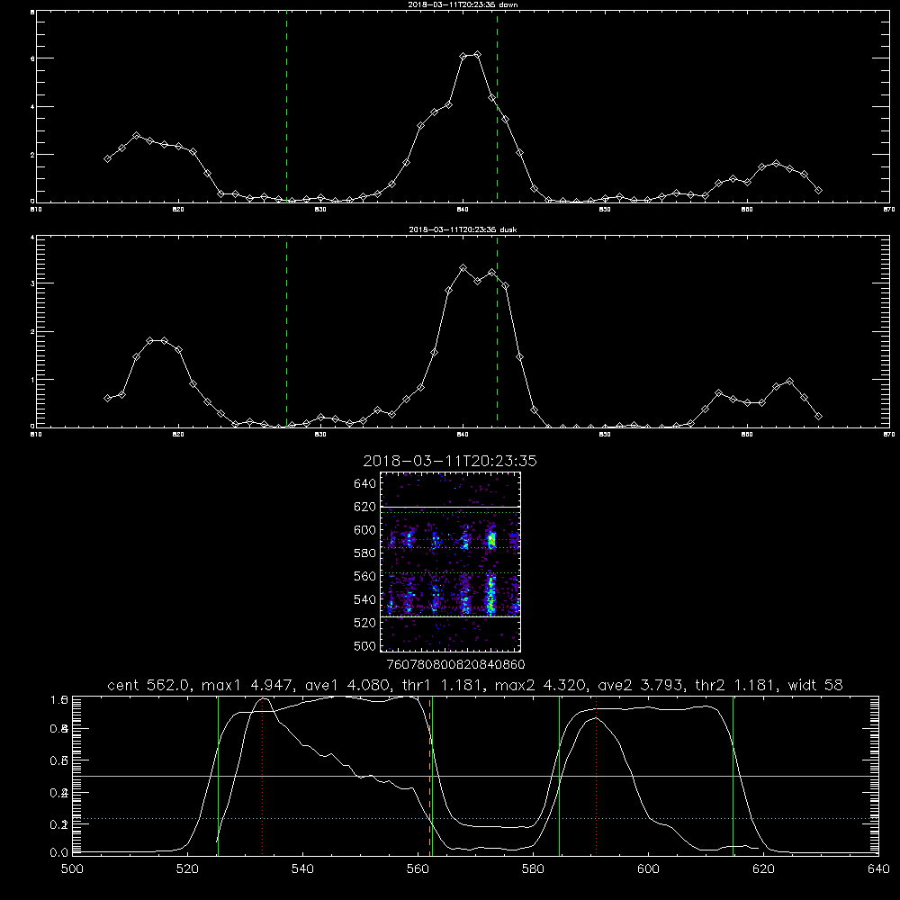The width and height of the screenshot is (900, 900).
Task: Click the rightmost green vertical line in bottom plot
Action: coord(733,775)
